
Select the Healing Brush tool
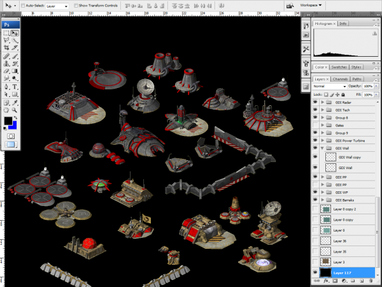(6, 56)
